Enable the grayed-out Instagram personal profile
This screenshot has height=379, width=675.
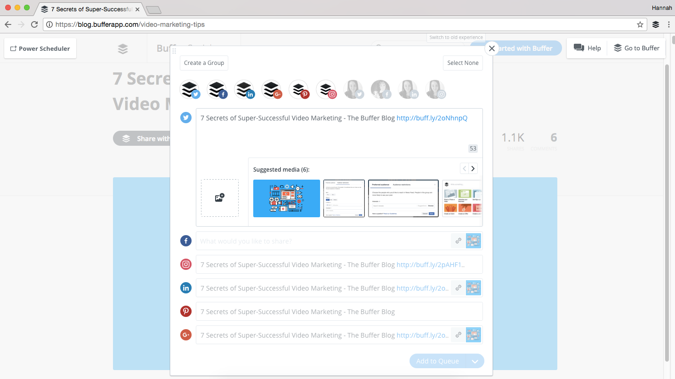click(x=436, y=89)
